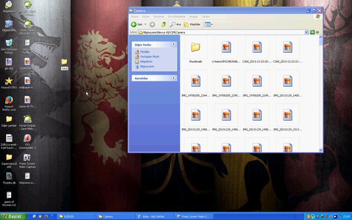Screen dimensions: 352x220
Task: Select the Söyle Canım MP4 desktop file
Action: point(28,27)
